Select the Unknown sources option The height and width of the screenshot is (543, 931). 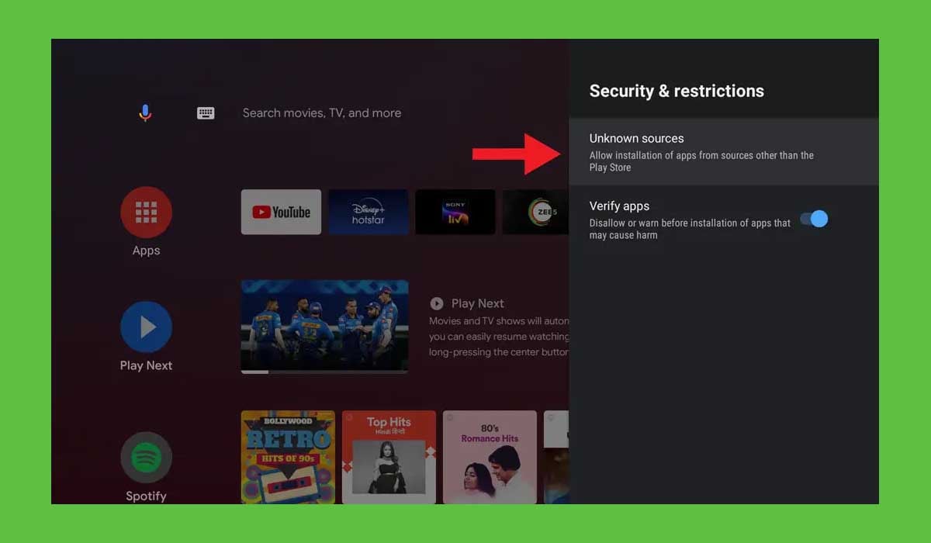point(724,152)
